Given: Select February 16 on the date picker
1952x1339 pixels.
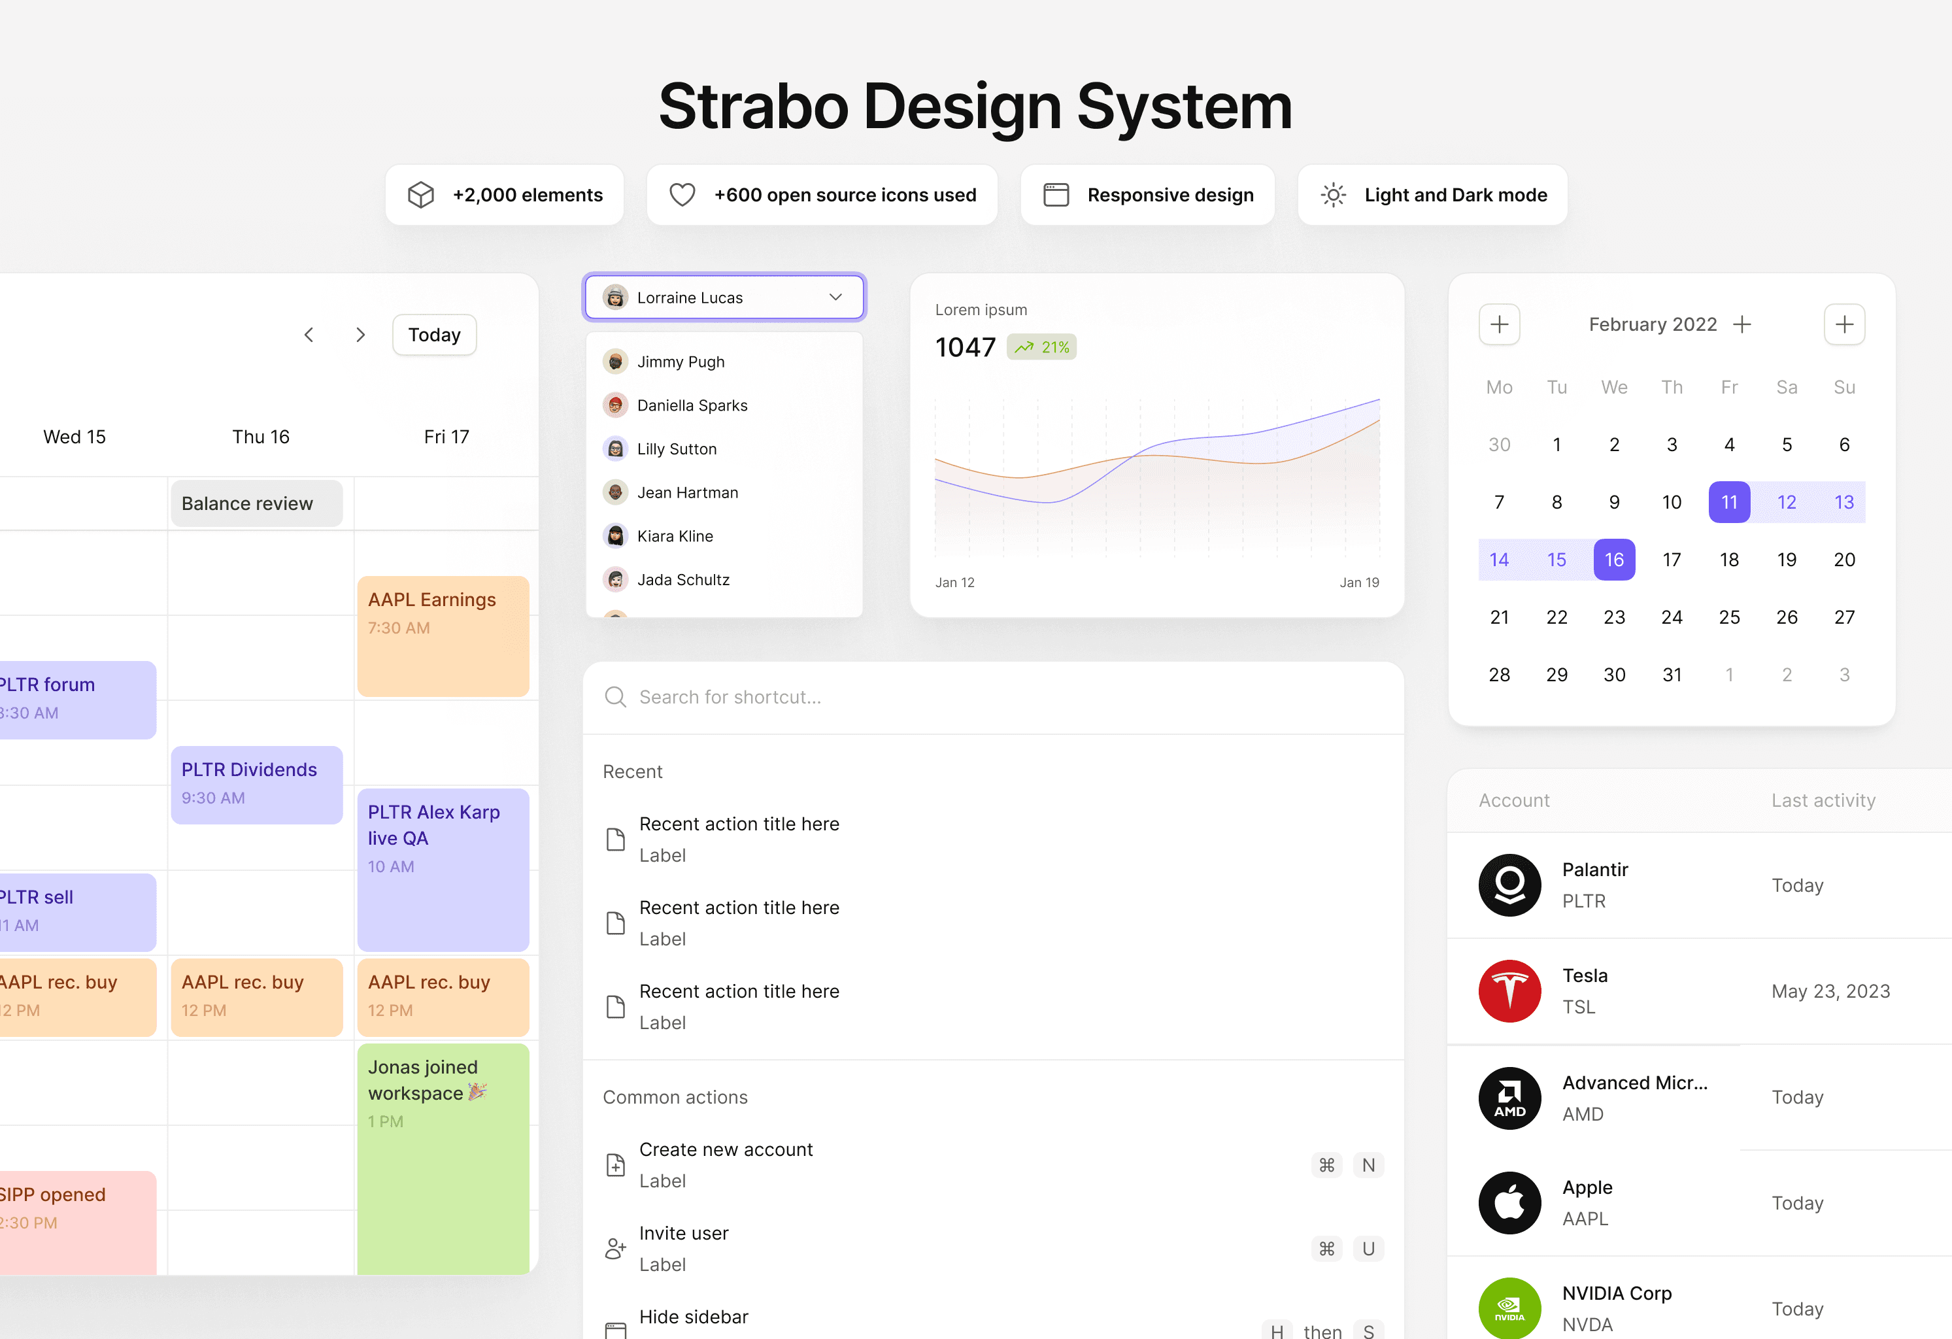Looking at the screenshot, I should pos(1613,560).
